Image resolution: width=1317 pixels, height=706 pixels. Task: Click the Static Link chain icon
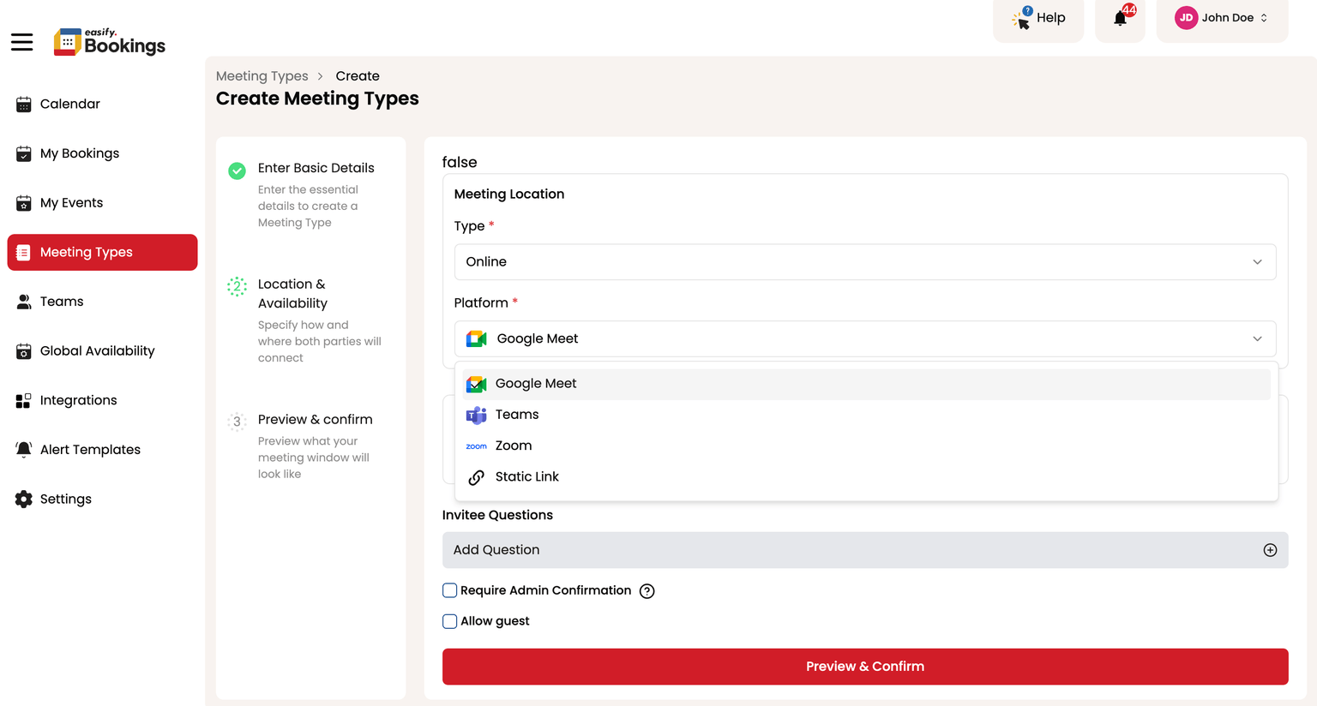click(x=476, y=477)
